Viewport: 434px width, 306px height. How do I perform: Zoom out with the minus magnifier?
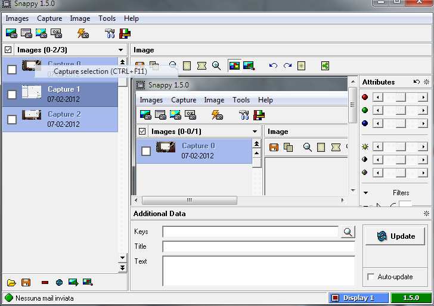click(173, 66)
